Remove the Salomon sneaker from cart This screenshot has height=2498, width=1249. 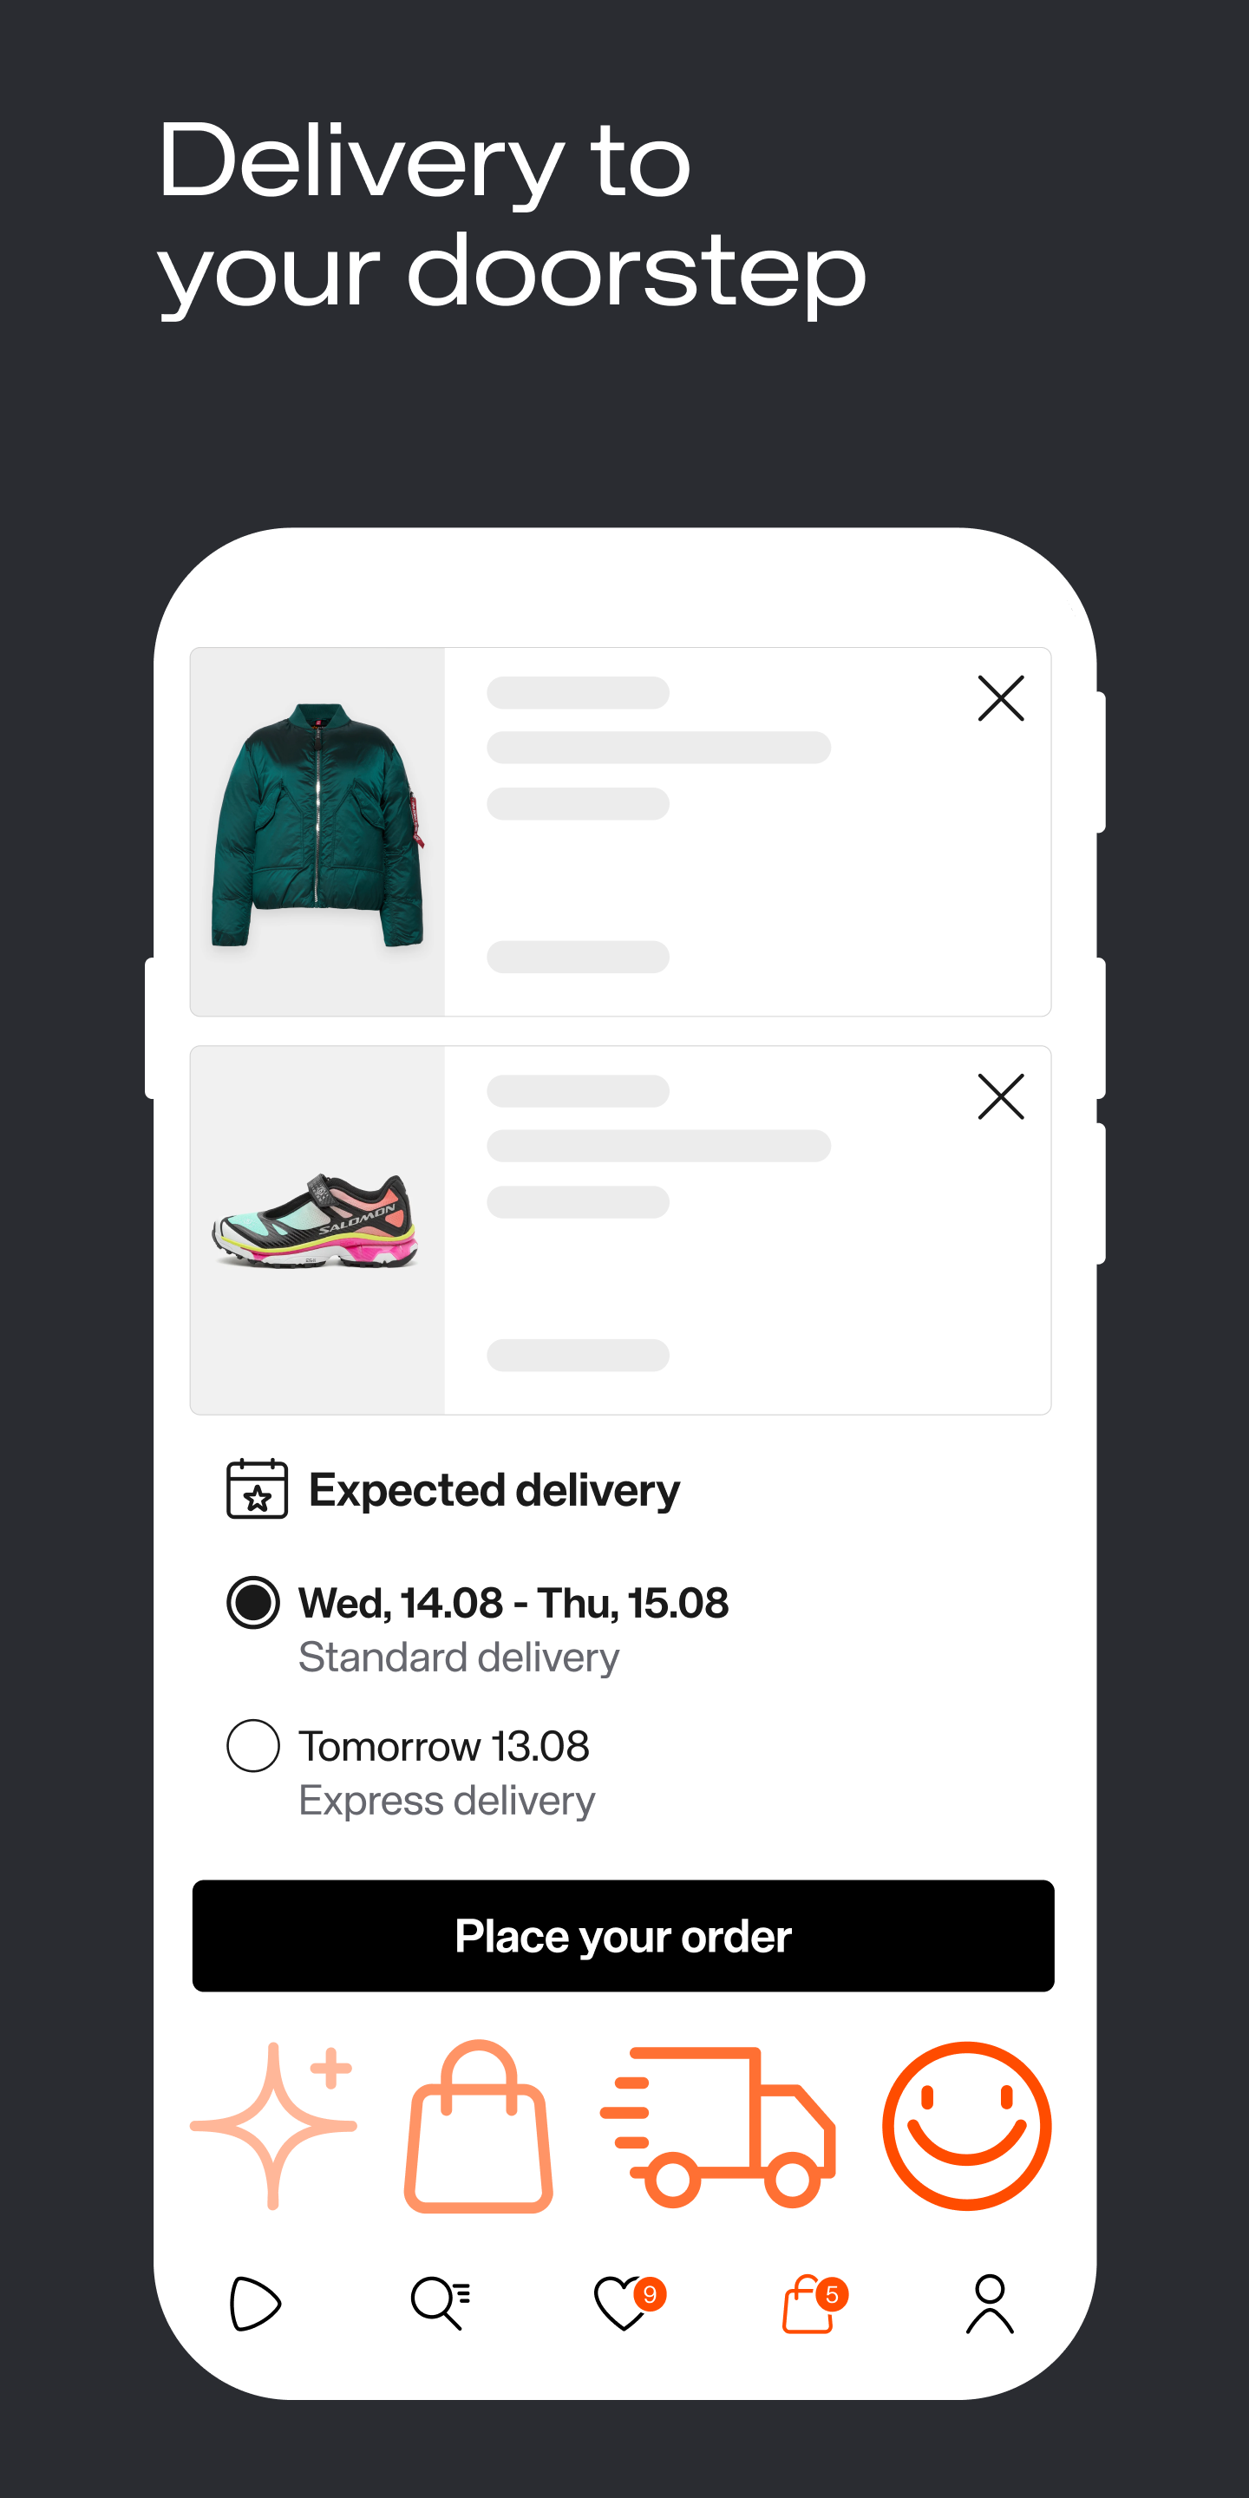coord(1000,1096)
